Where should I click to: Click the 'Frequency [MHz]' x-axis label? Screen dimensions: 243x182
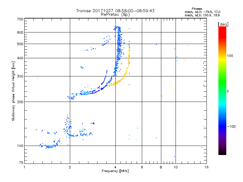(x=115, y=171)
